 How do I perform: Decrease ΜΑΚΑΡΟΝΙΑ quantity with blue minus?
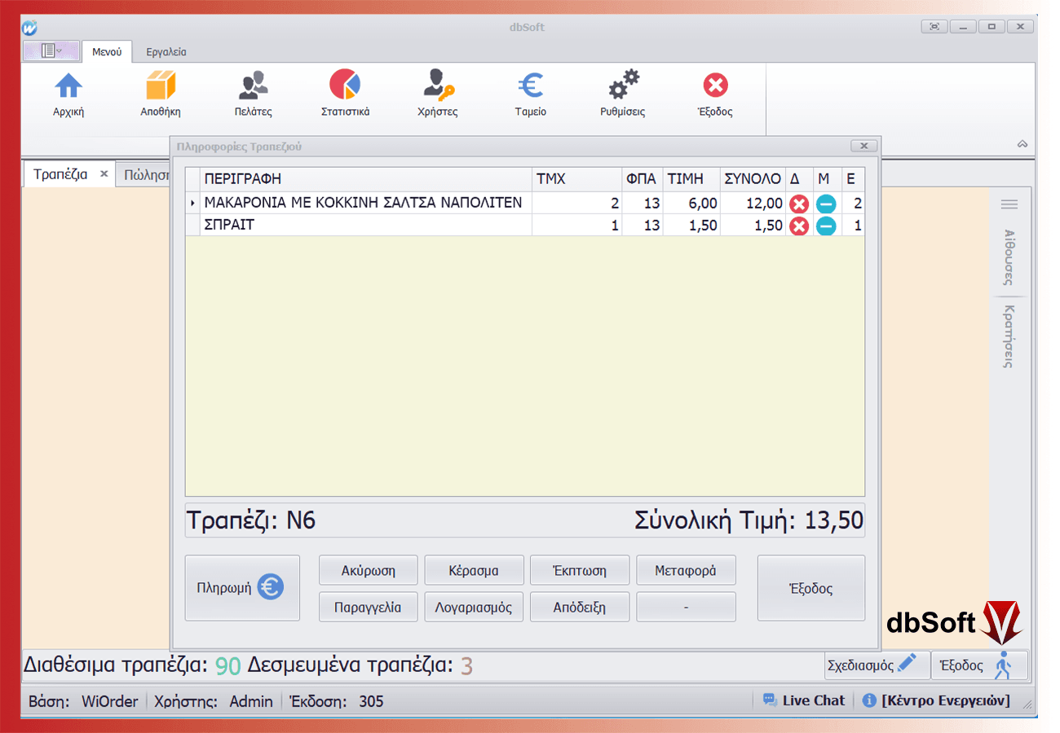point(826,204)
